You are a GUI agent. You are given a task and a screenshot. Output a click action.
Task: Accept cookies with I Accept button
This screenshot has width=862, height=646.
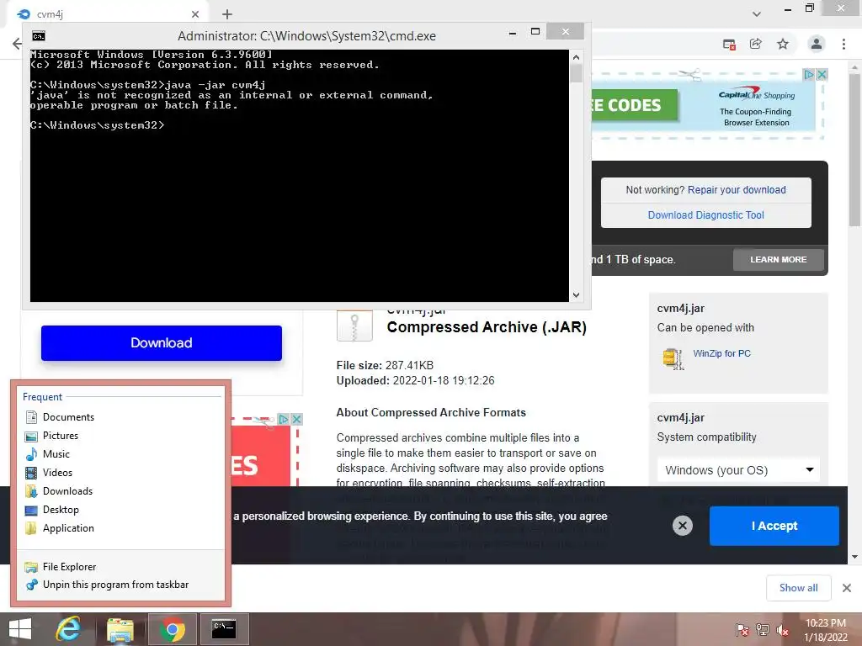(x=774, y=526)
